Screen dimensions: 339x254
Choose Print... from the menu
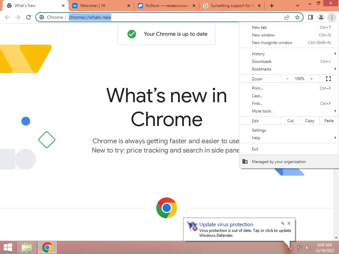[289, 88]
